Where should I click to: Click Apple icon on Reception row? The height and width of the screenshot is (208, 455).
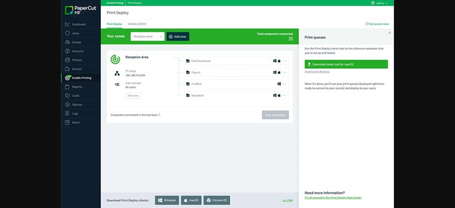[x=279, y=95]
